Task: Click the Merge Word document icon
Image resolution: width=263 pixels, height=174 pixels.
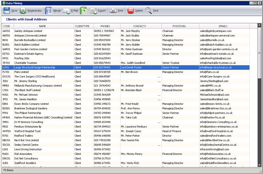Action: [49, 11]
